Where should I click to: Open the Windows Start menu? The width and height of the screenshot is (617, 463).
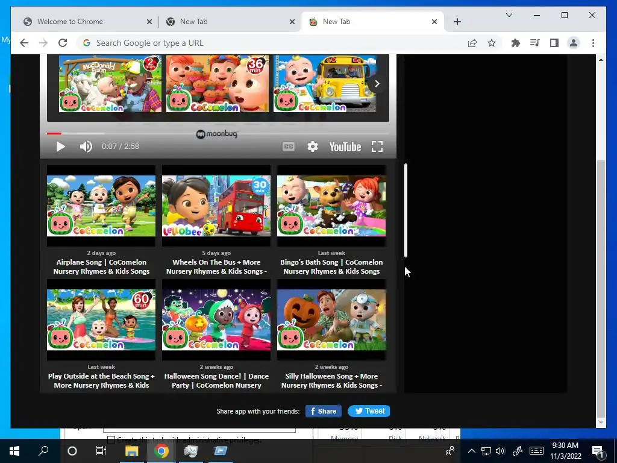point(14,451)
